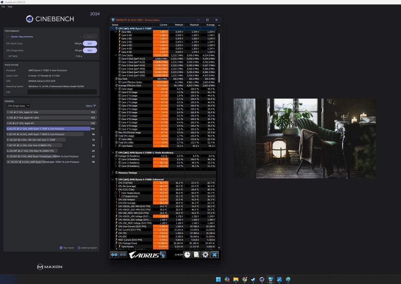Collapse the Core Clocks tree node
This screenshot has height=284, width=401.
pos(116,55)
